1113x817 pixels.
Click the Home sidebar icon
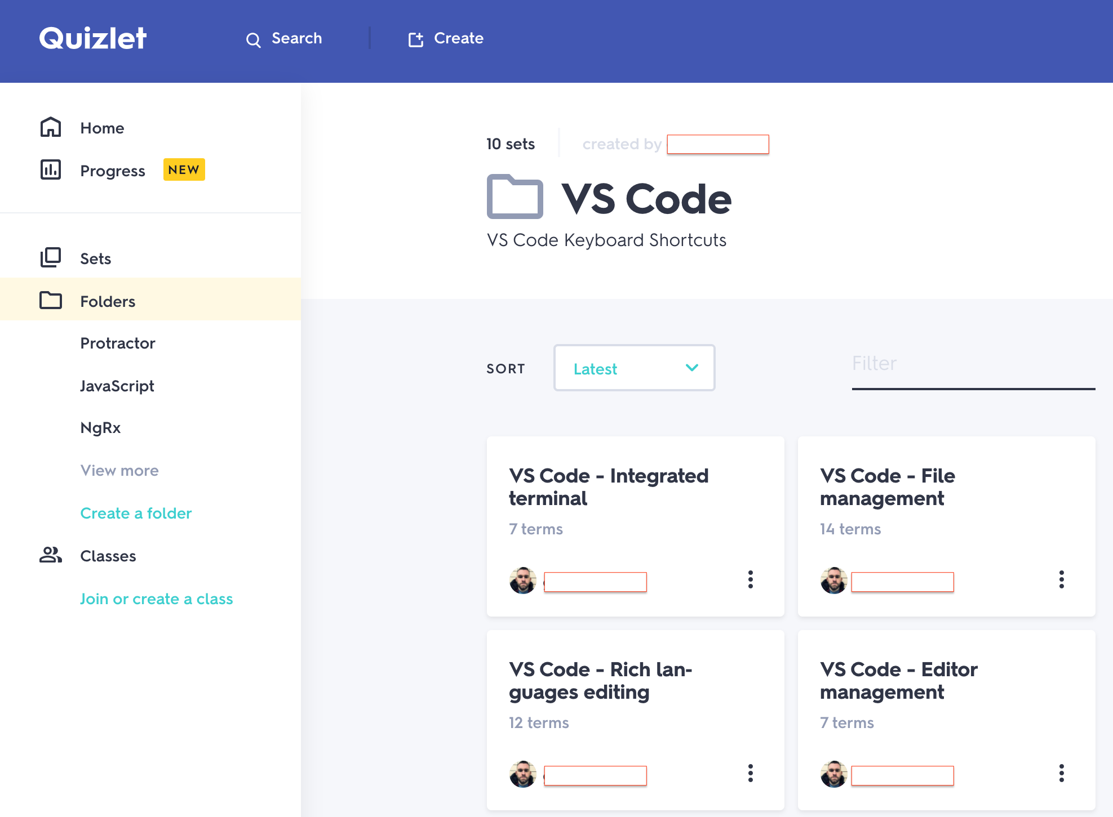[51, 127]
